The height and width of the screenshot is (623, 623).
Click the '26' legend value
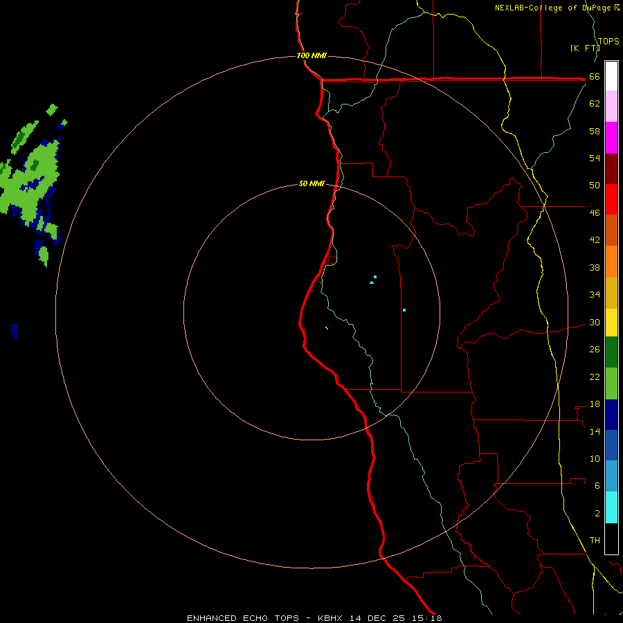point(595,350)
